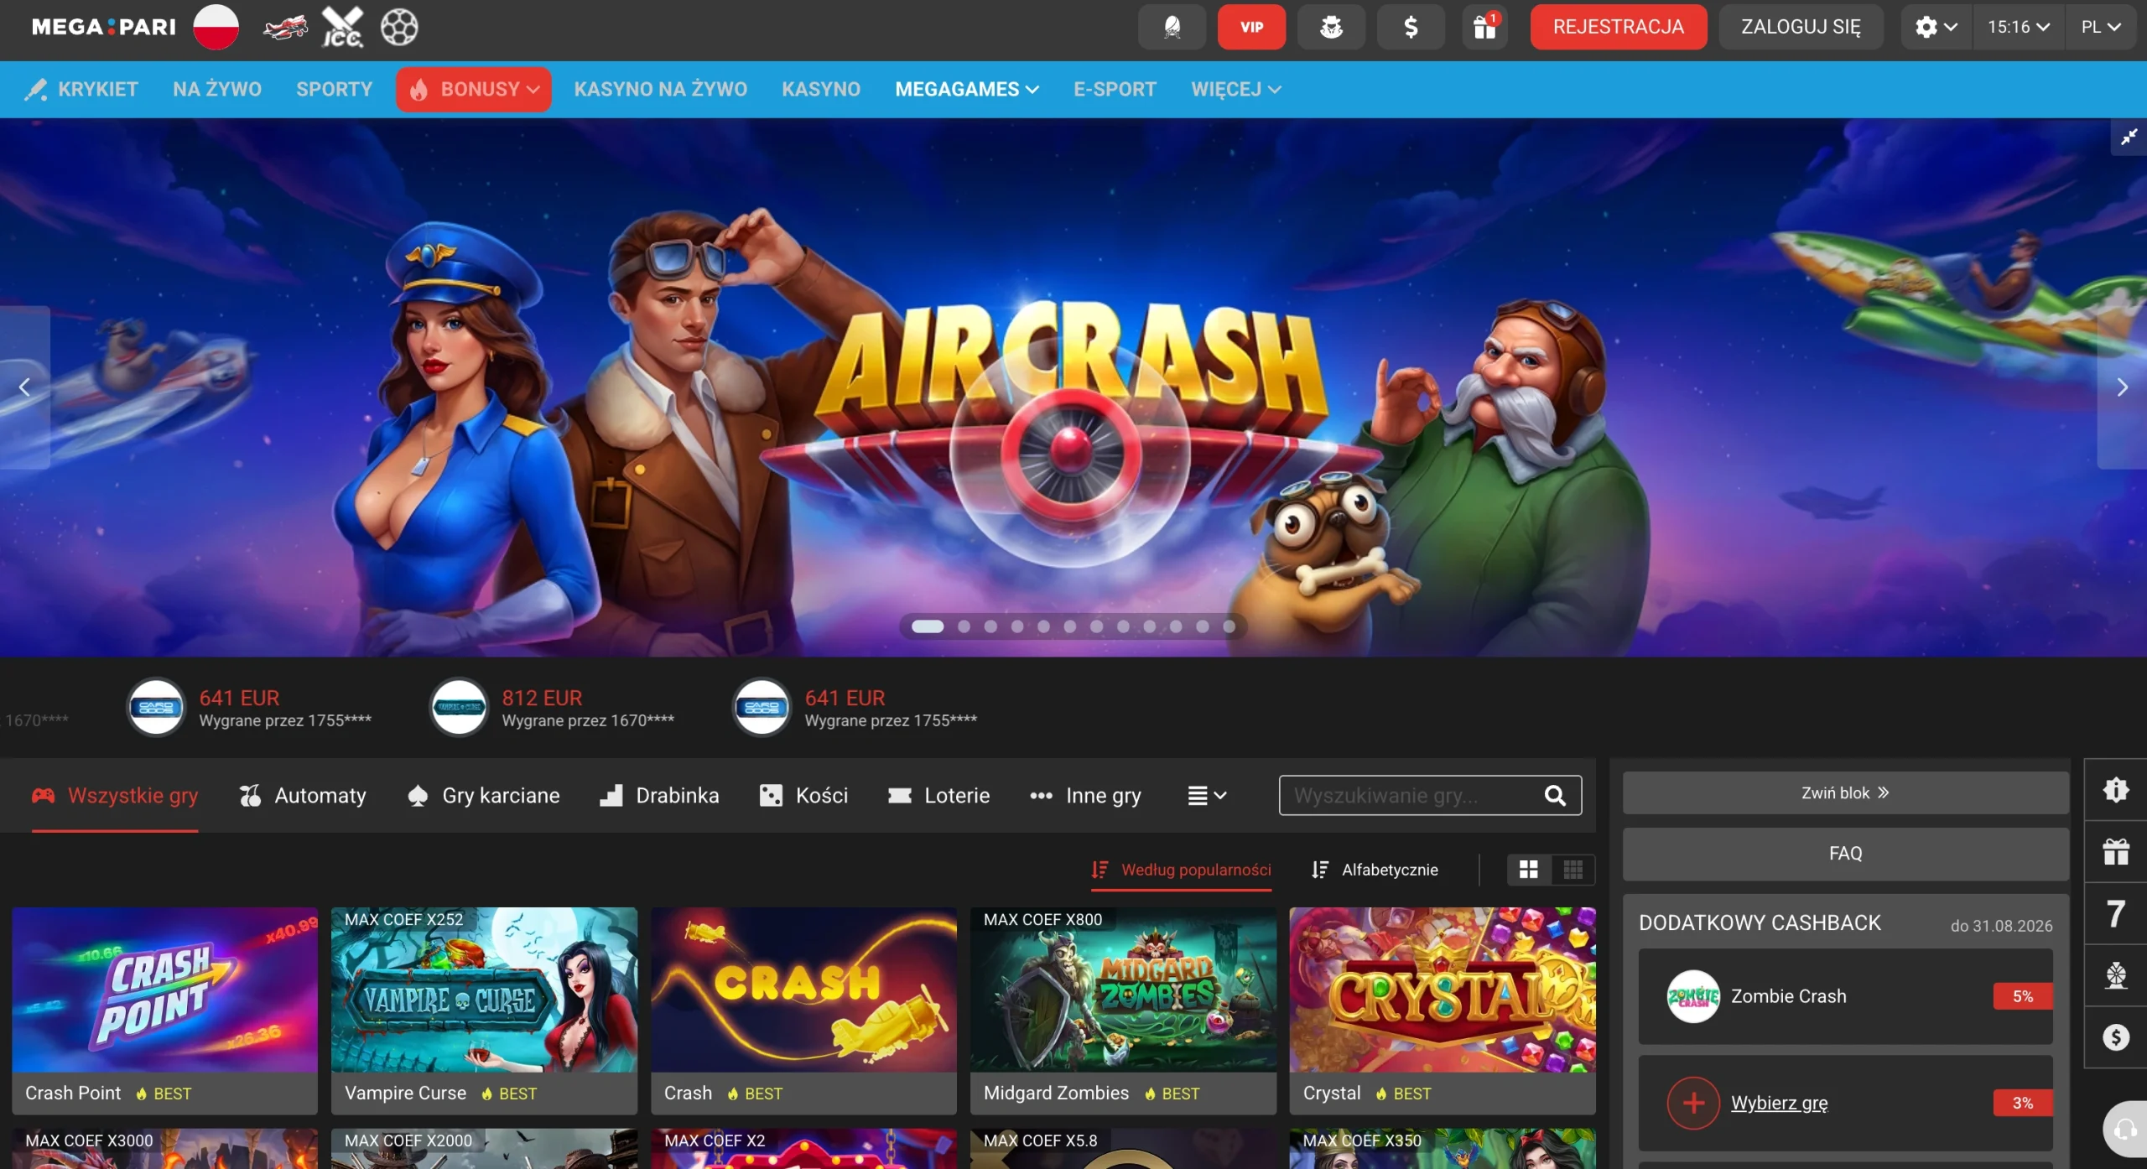
Task: Select the Wszystkie gry tab
Action: pos(115,795)
